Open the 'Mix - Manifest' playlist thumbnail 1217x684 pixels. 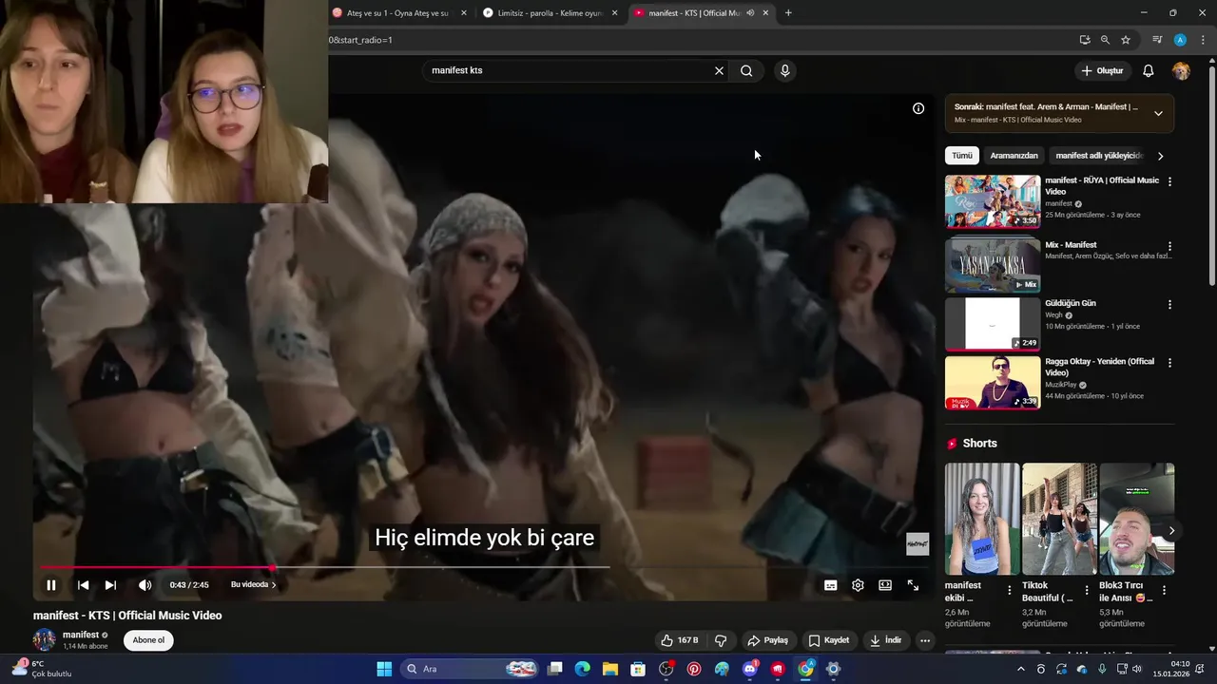(993, 265)
